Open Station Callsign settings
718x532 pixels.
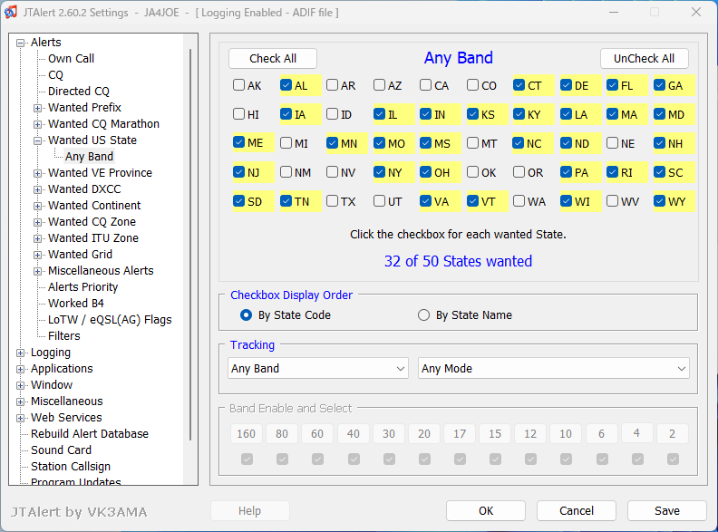click(71, 467)
